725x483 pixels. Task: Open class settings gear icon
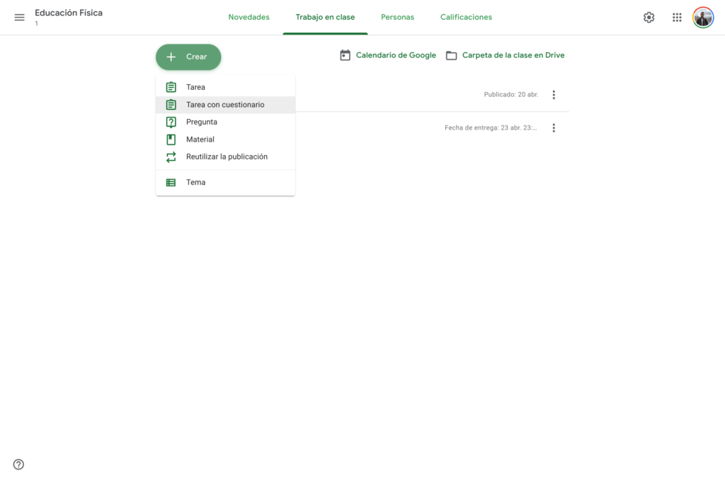649,17
